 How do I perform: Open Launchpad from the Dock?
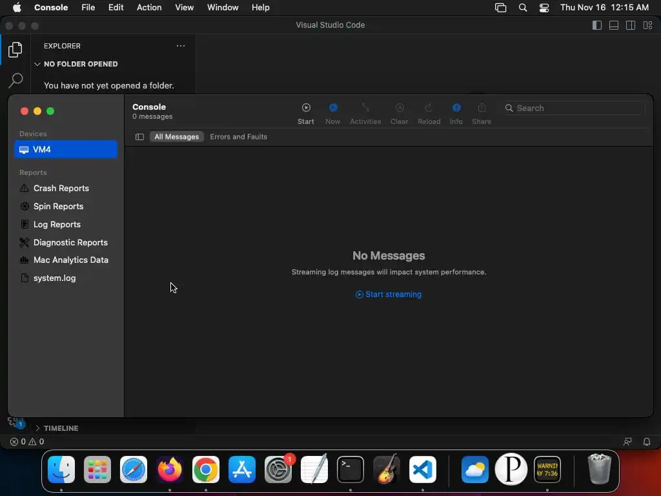point(97,470)
